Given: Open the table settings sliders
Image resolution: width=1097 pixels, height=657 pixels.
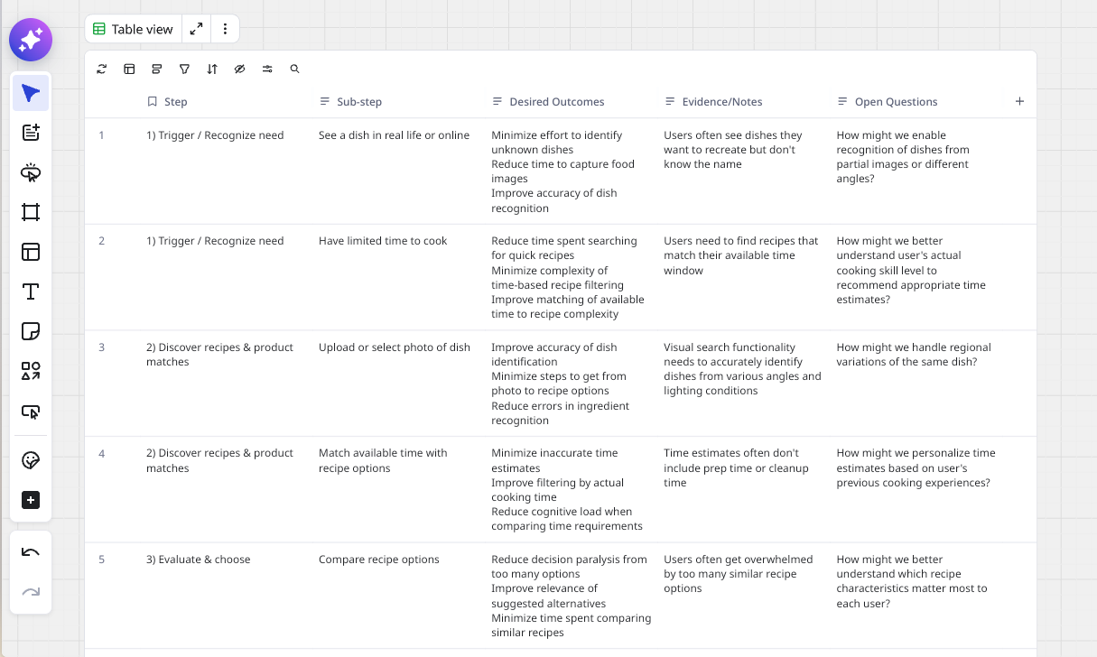Looking at the screenshot, I should pos(267,69).
